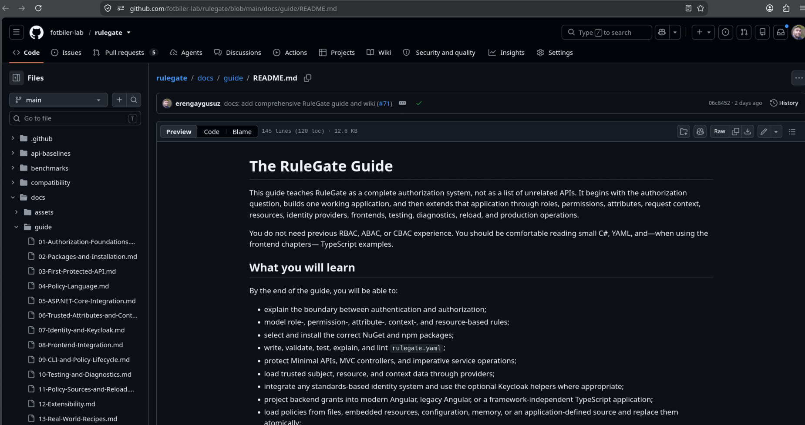Open the browser extensions puzzle icon
The image size is (805, 425).
tap(786, 8)
